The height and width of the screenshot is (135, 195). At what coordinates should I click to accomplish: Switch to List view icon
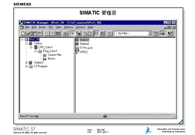click(x=97, y=33)
